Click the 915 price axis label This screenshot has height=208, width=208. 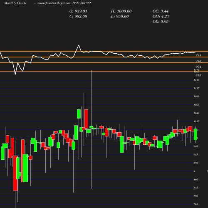tap(196, 154)
